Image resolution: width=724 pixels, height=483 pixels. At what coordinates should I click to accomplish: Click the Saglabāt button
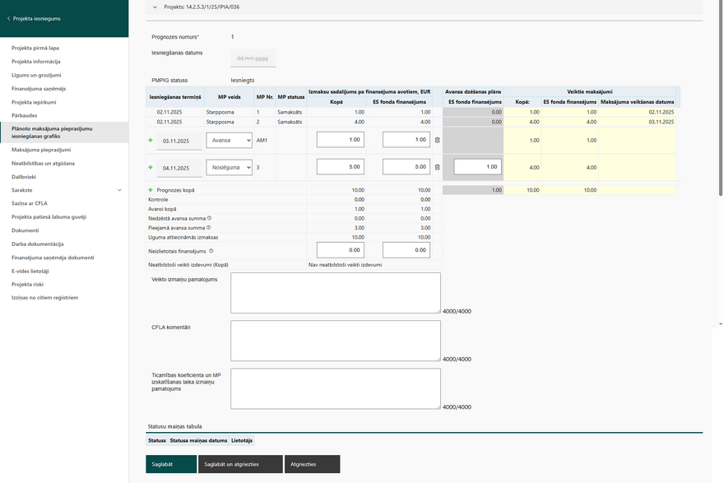(x=171, y=464)
